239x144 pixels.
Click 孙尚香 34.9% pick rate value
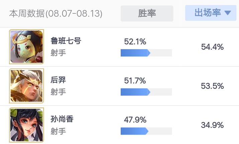212,125
